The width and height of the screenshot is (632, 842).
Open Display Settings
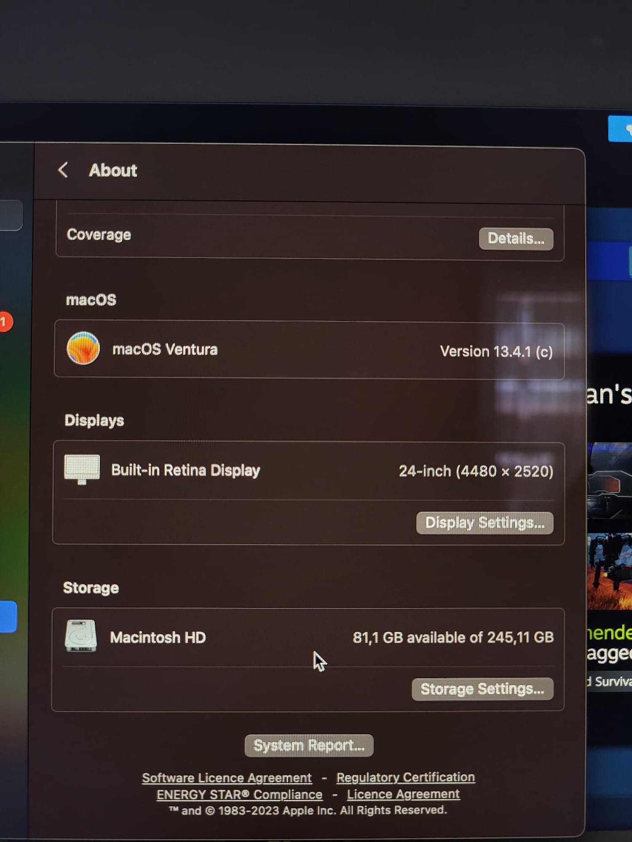click(x=485, y=523)
